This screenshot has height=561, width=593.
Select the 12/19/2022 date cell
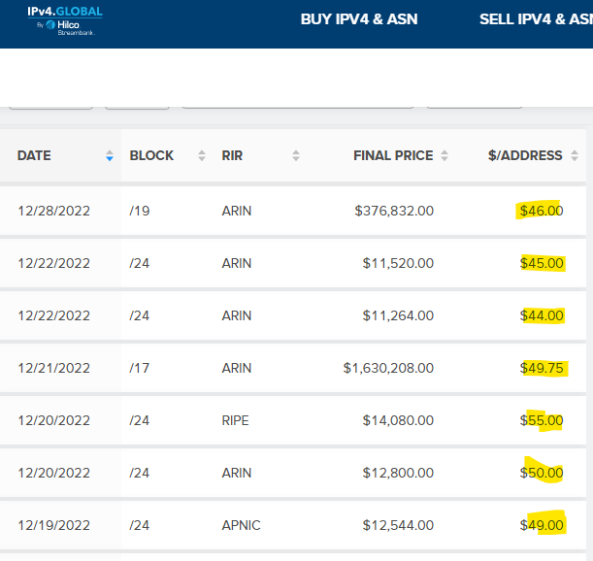click(54, 525)
